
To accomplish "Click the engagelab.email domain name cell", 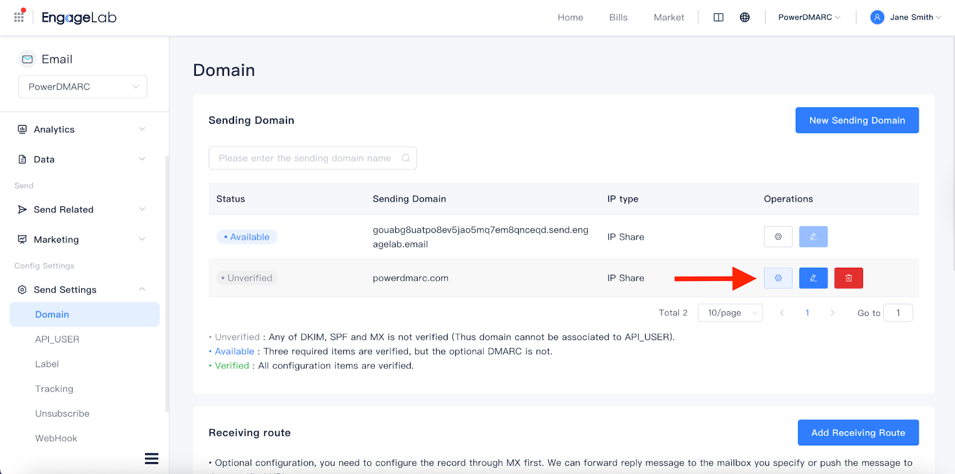I will pos(480,237).
